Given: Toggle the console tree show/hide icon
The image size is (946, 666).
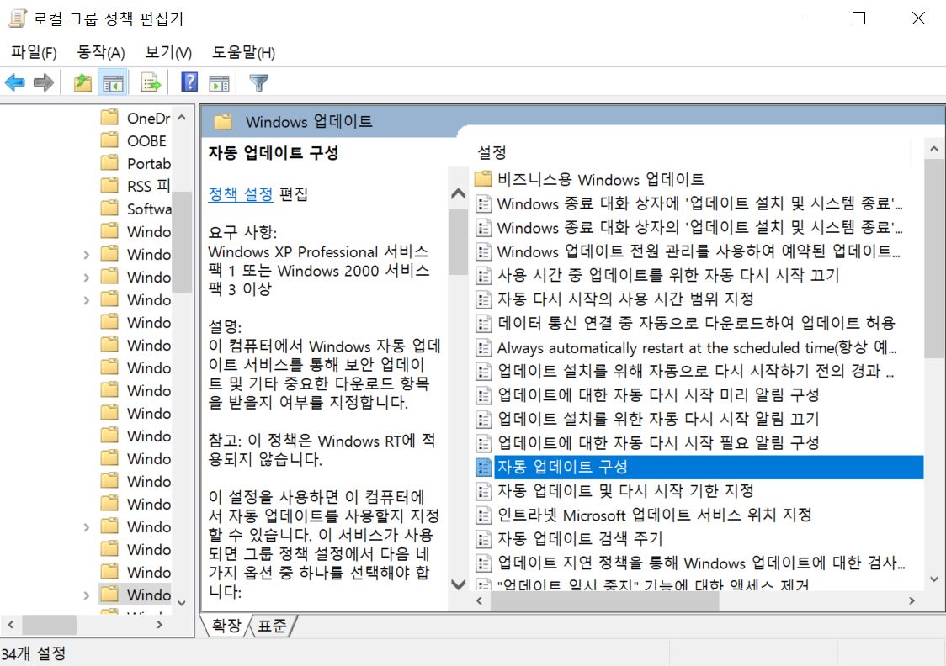Looking at the screenshot, I should point(113,82).
